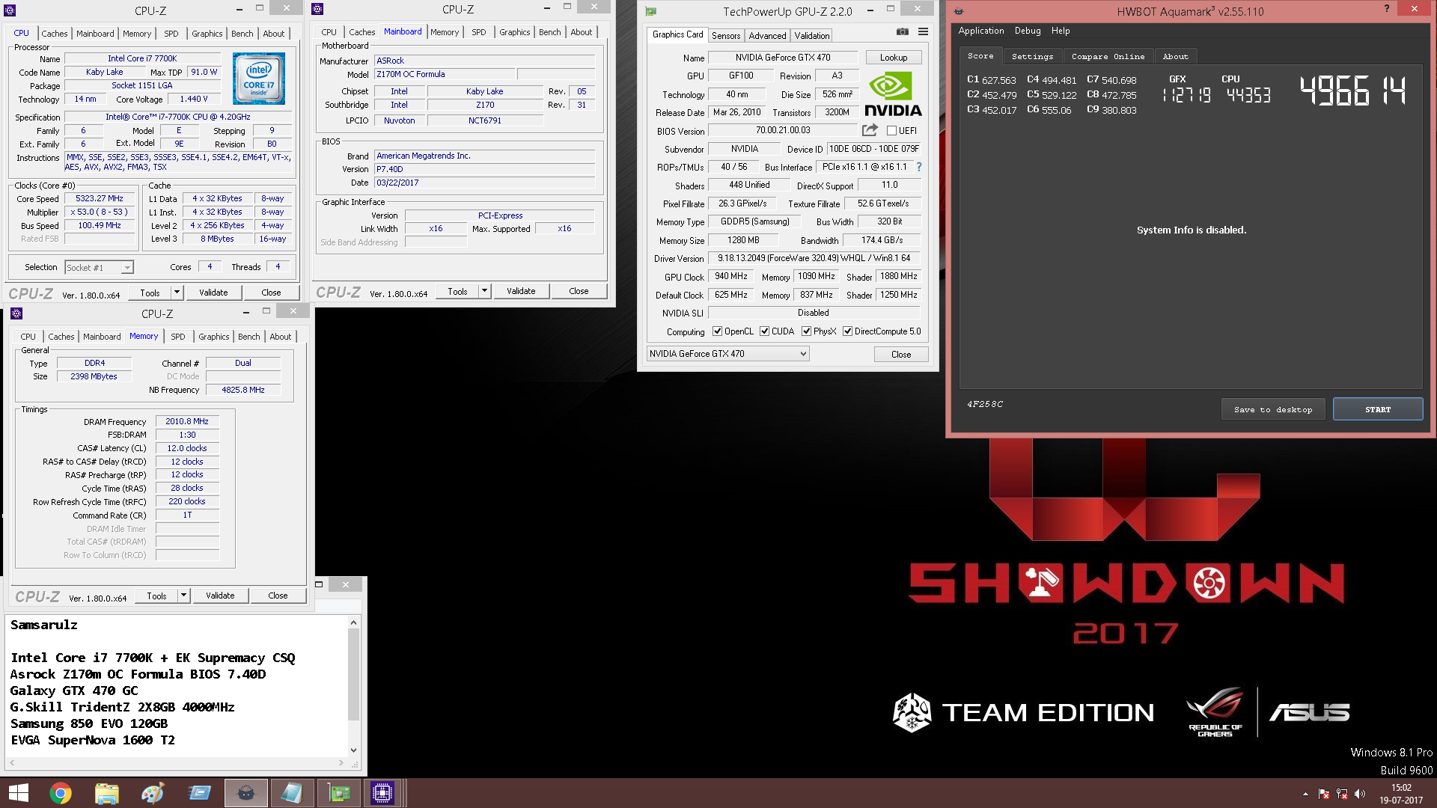Click the NVIDIA logo in GPU-Z

pyautogui.click(x=893, y=94)
